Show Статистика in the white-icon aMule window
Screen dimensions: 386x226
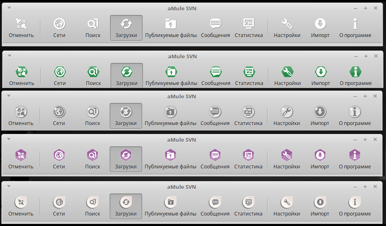pos(248,28)
